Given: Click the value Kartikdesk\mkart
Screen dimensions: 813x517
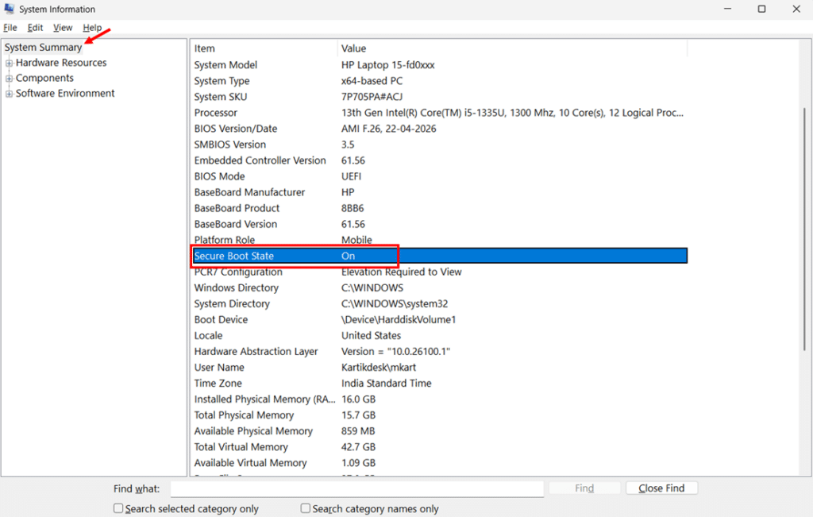Looking at the screenshot, I should pos(379,368).
